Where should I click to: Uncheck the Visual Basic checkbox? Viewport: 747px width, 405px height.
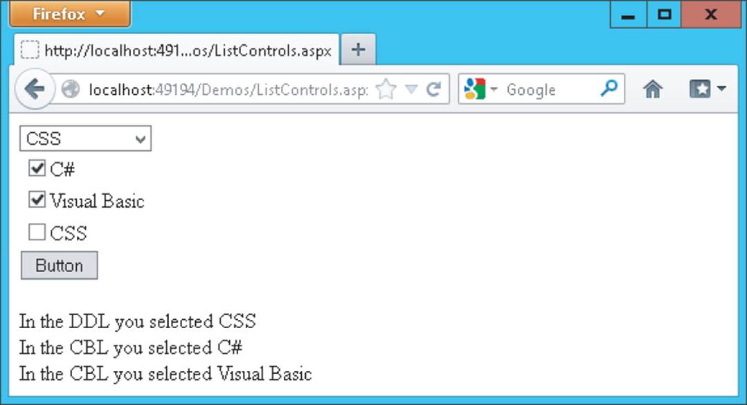click(37, 199)
